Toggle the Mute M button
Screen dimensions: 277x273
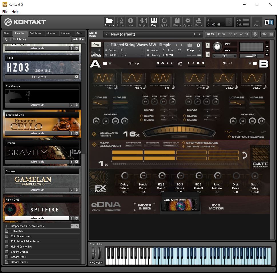coord(208,55)
